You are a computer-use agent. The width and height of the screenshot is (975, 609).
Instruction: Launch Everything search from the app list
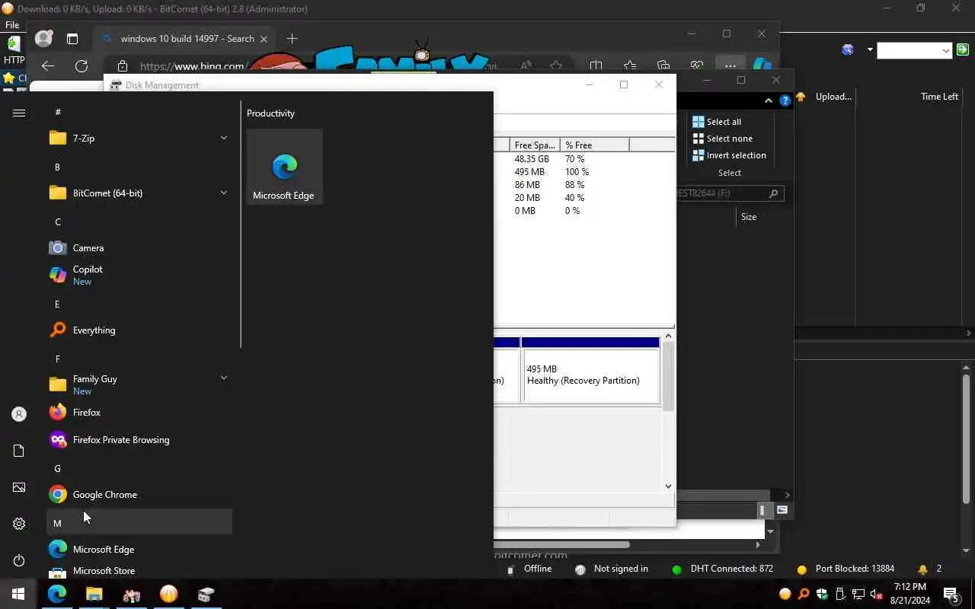coord(139,330)
